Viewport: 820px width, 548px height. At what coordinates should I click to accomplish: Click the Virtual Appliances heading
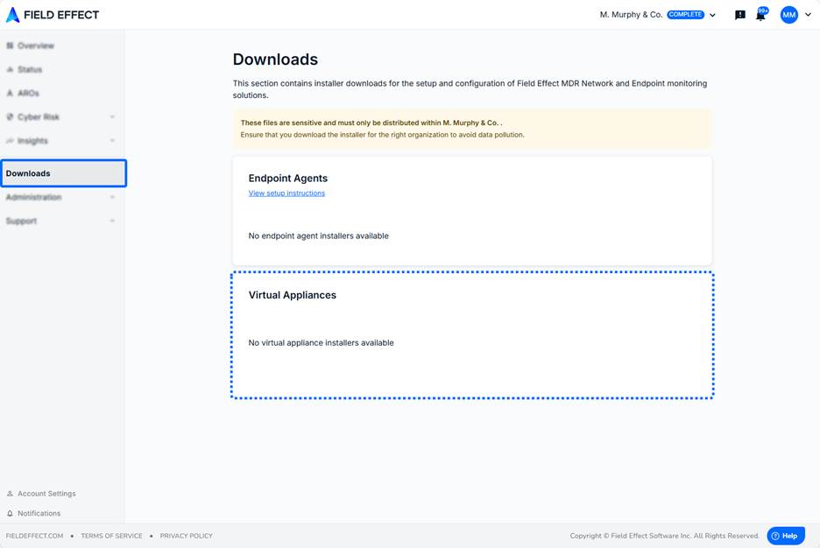point(293,295)
